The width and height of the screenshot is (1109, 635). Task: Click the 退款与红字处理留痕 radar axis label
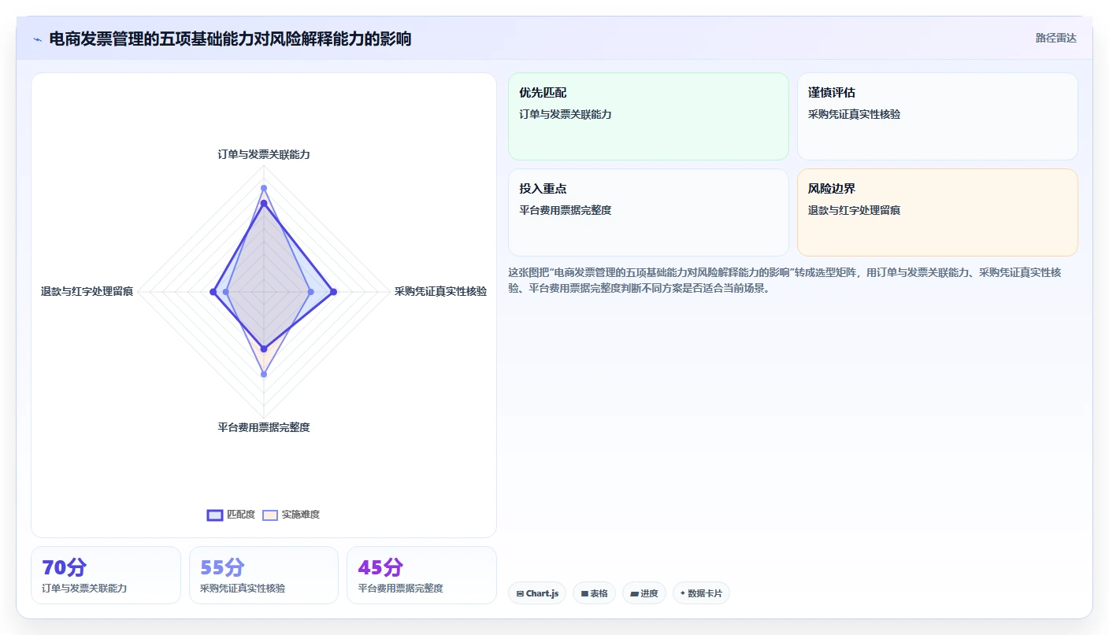[87, 291]
